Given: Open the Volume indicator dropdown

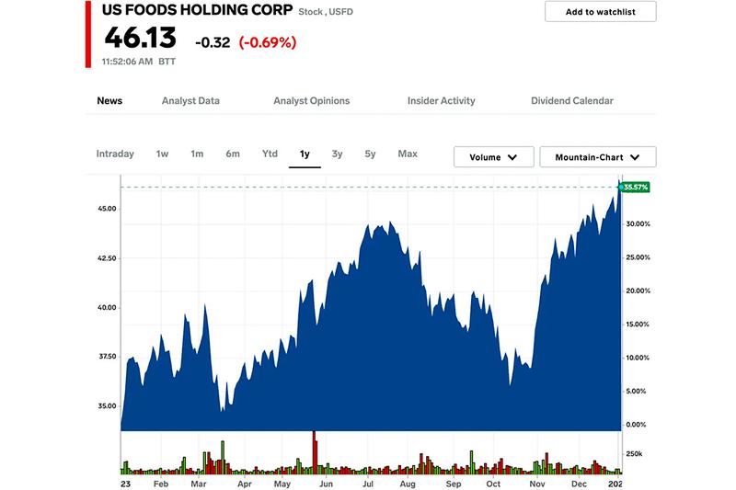Looking at the screenshot, I should coord(494,157).
